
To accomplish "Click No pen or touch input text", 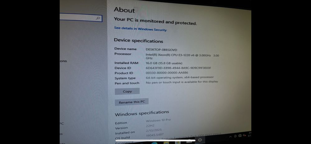I will point(182,82).
